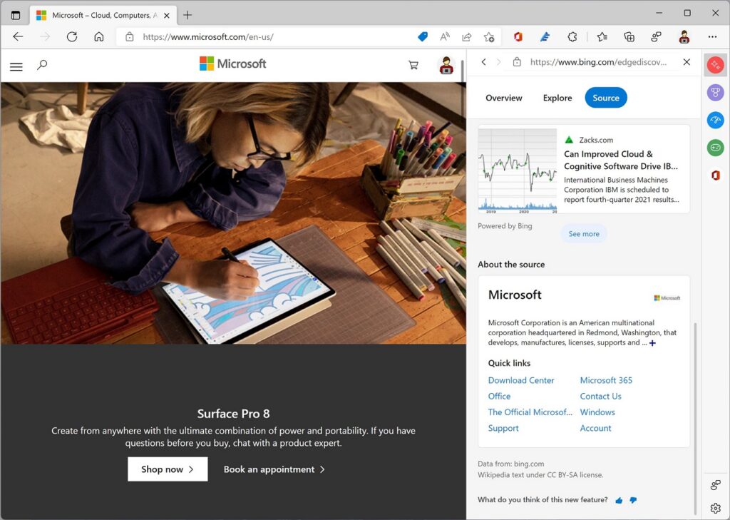Start Read aloud from the address bar
Viewport: 730px width, 520px height.
[443, 36]
